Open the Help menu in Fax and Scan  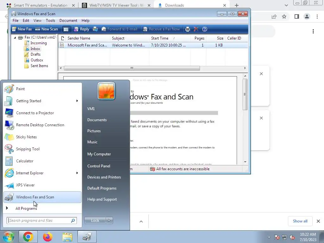(x=85, y=21)
